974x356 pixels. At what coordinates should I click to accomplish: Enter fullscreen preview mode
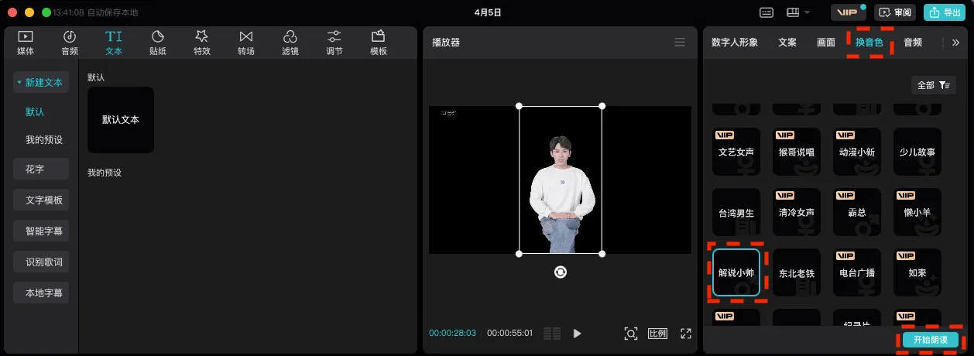(685, 334)
